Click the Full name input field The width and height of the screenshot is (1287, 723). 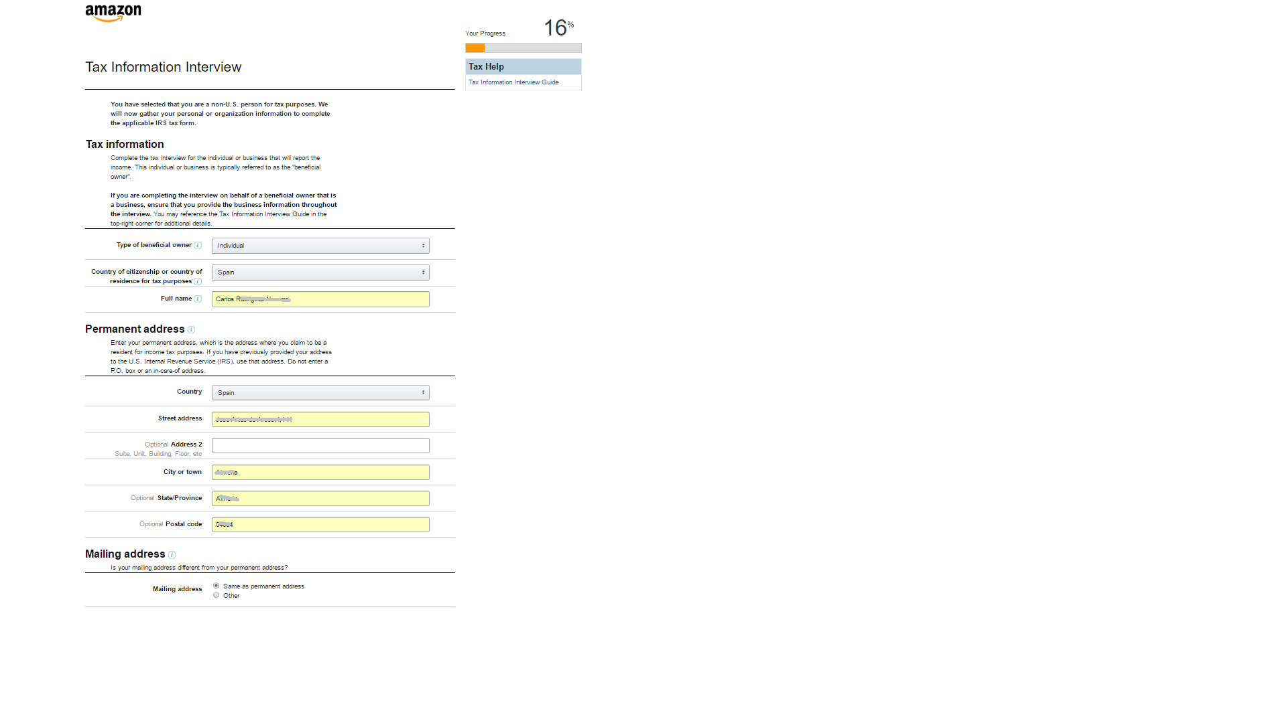coord(320,299)
